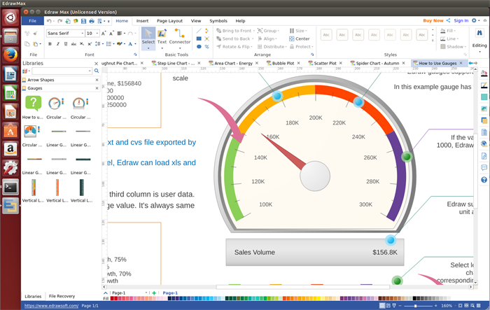Screen dimensions: 490x310
Task: Toggle Underline text formatting
Action: coord(67,44)
